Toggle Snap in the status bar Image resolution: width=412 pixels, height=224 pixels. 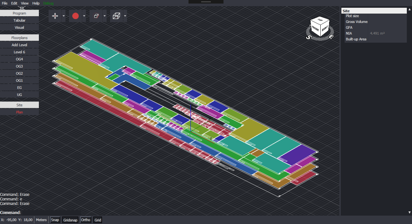pyautogui.click(x=55, y=220)
